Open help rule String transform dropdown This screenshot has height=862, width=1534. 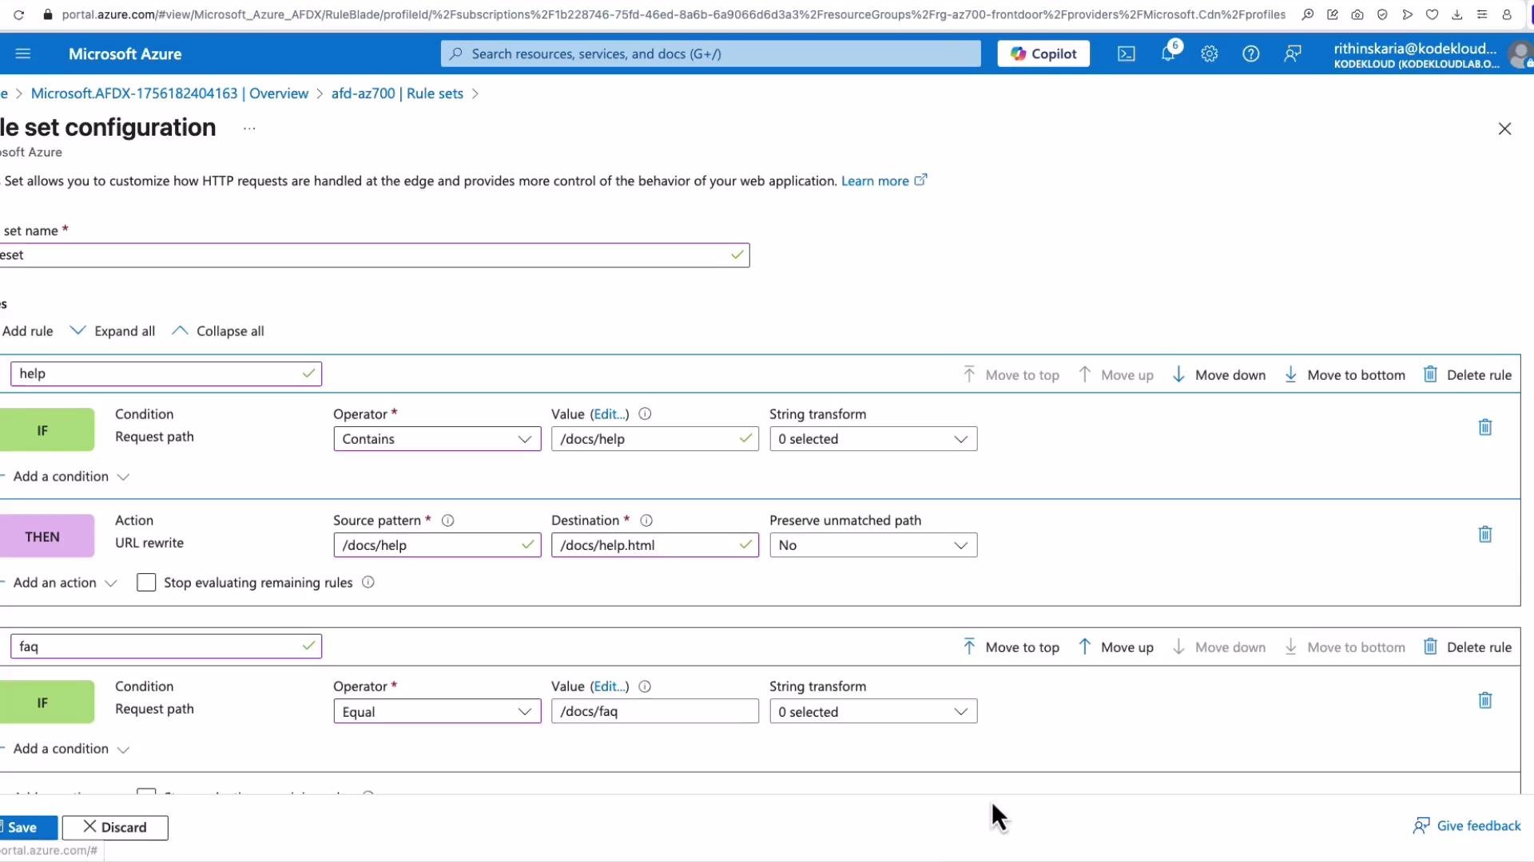pos(873,439)
